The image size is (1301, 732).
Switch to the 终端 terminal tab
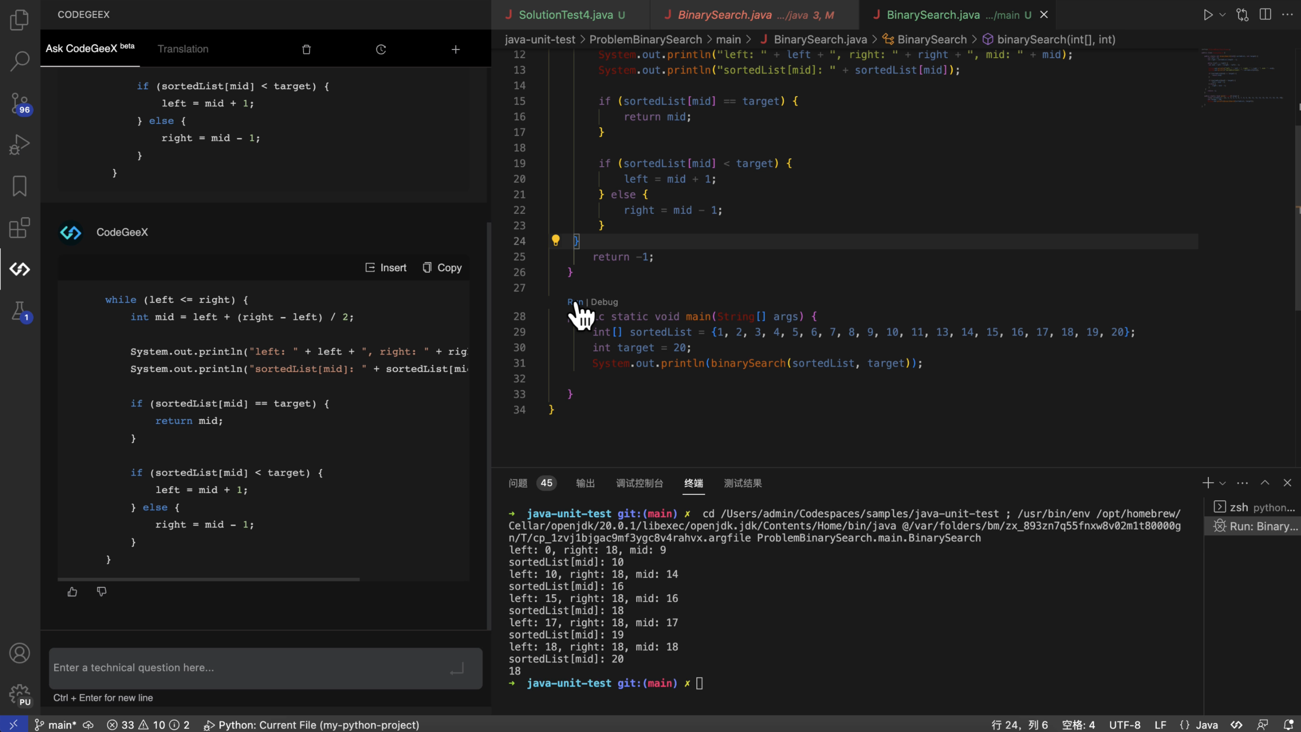click(694, 483)
